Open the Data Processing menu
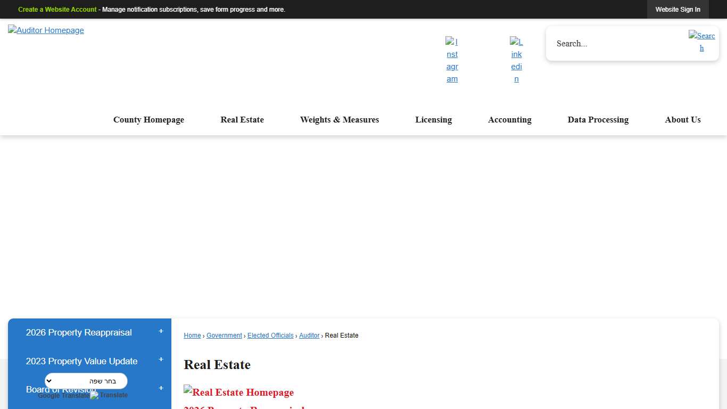Viewport: 727px width, 409px height. (598, 120)
